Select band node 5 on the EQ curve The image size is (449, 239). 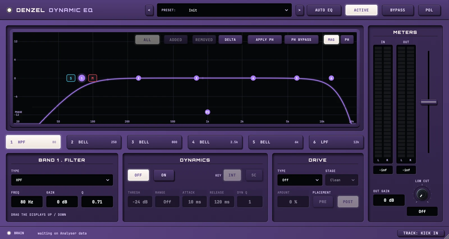point(297,78)
